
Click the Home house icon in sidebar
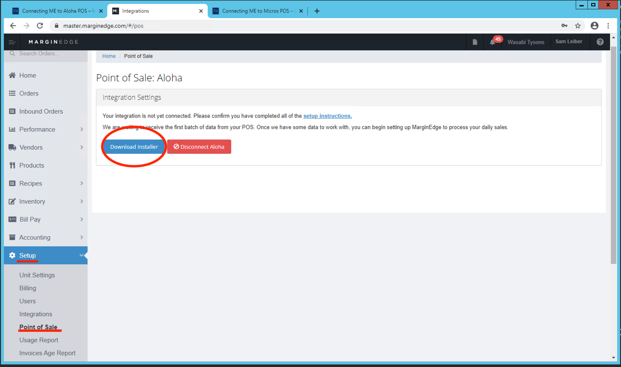[12, 75]
